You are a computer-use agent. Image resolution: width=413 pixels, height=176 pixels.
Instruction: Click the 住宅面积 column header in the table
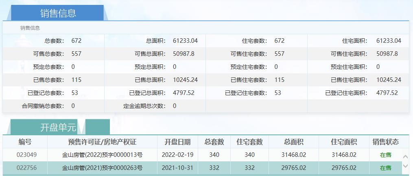(344, 142)
